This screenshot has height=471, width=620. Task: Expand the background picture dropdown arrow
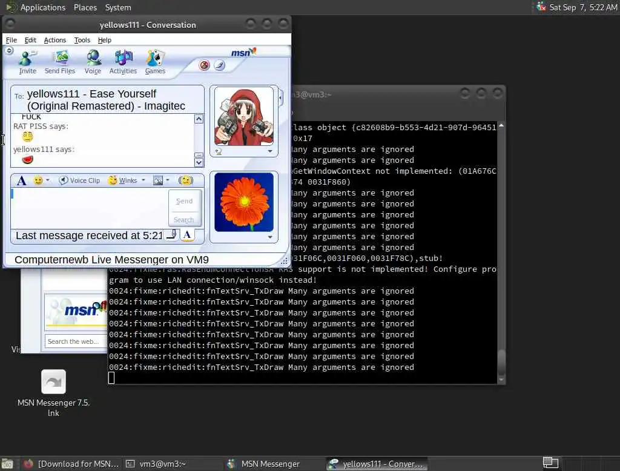pos(168,180)
